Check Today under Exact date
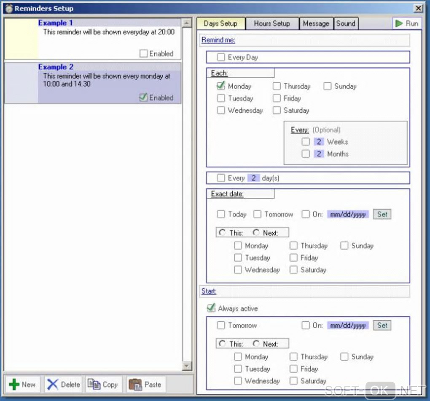Screen dimensions: 430x401 (221, 214)
